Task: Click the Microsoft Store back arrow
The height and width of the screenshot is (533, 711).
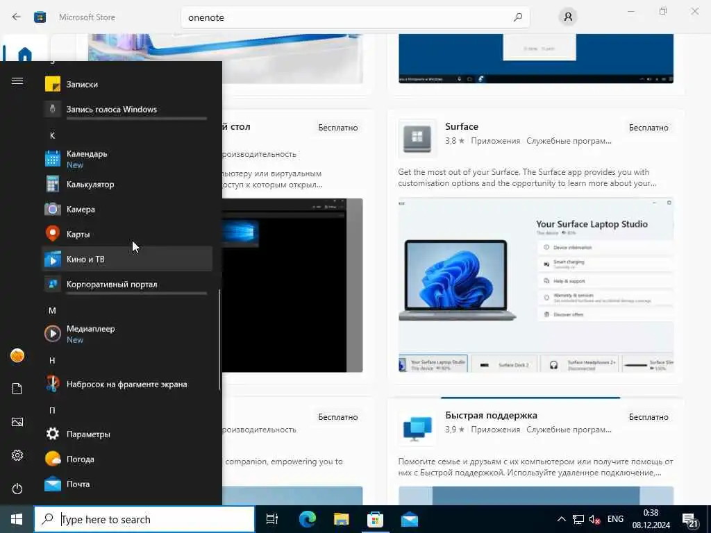Action: point(17,17)
